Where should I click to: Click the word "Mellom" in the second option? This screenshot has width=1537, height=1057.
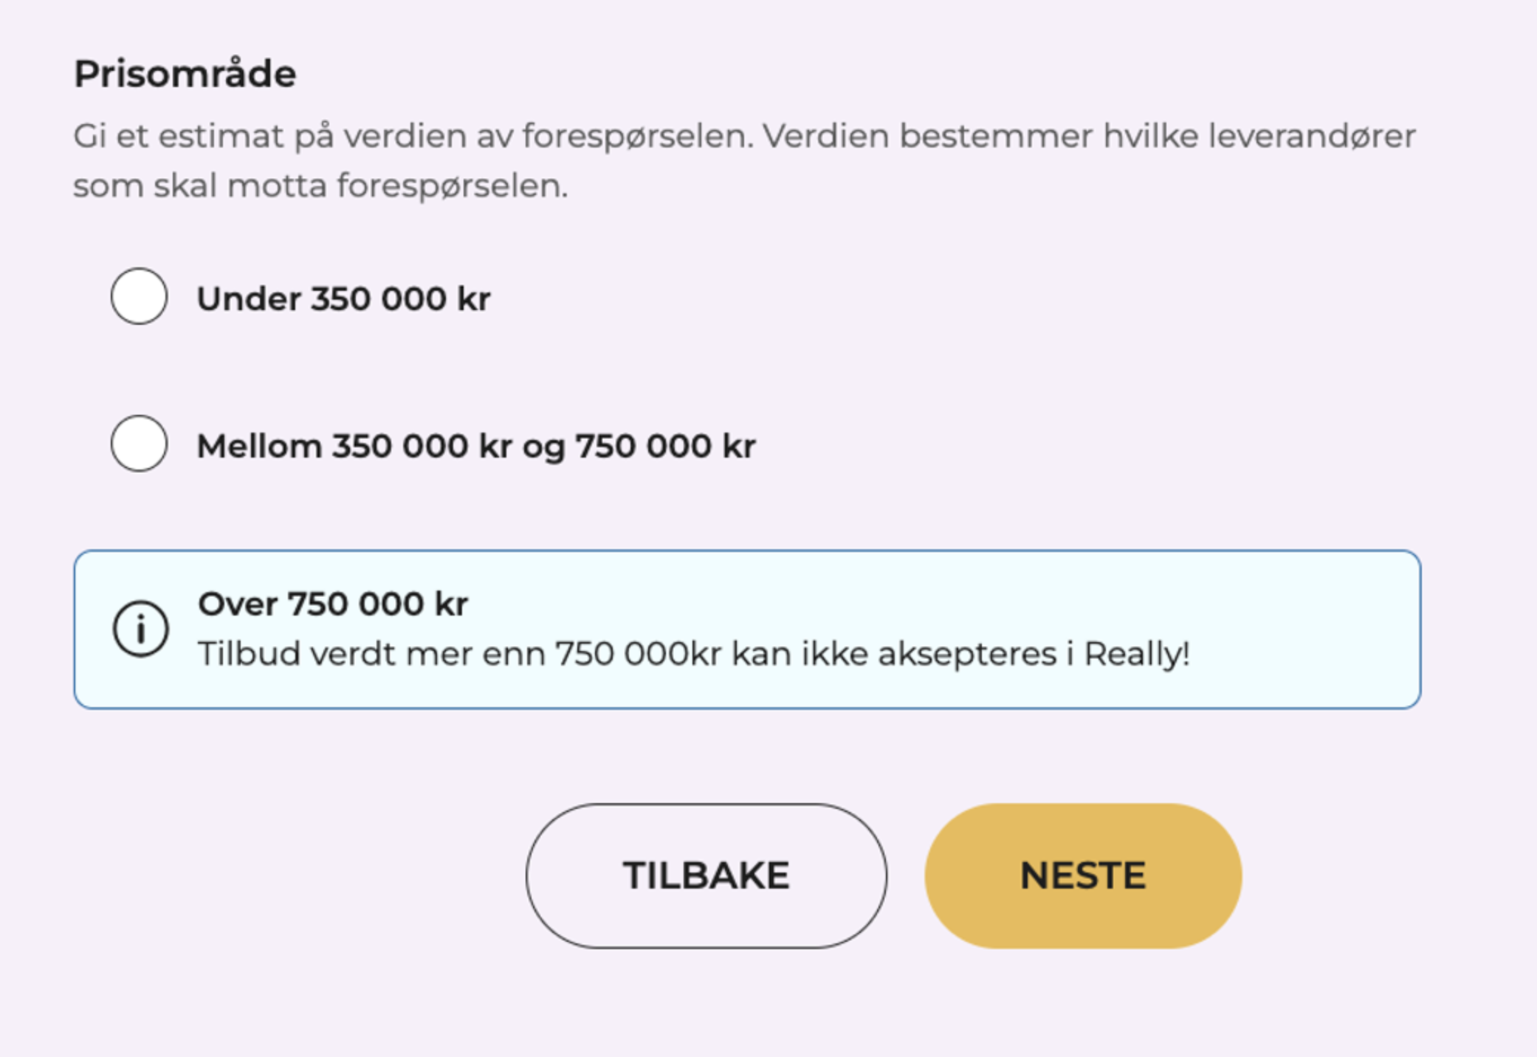pos(259,447)
